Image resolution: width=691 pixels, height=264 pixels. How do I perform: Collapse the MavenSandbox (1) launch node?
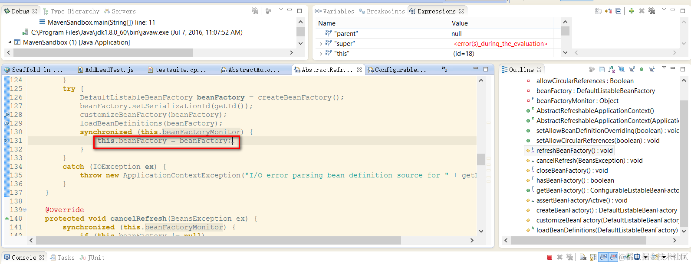[x=10, y=42]
